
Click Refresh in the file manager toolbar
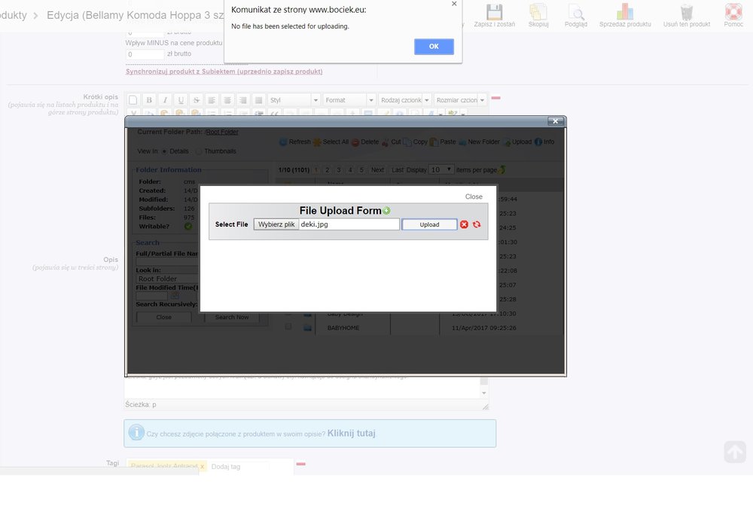point(295,142)
